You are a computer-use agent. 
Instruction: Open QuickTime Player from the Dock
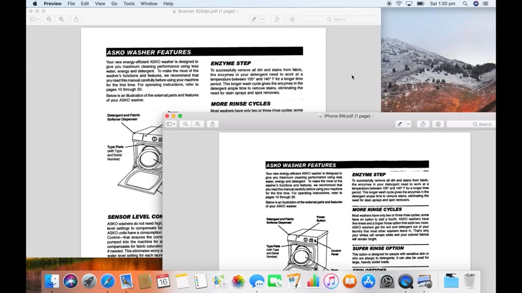406,281
